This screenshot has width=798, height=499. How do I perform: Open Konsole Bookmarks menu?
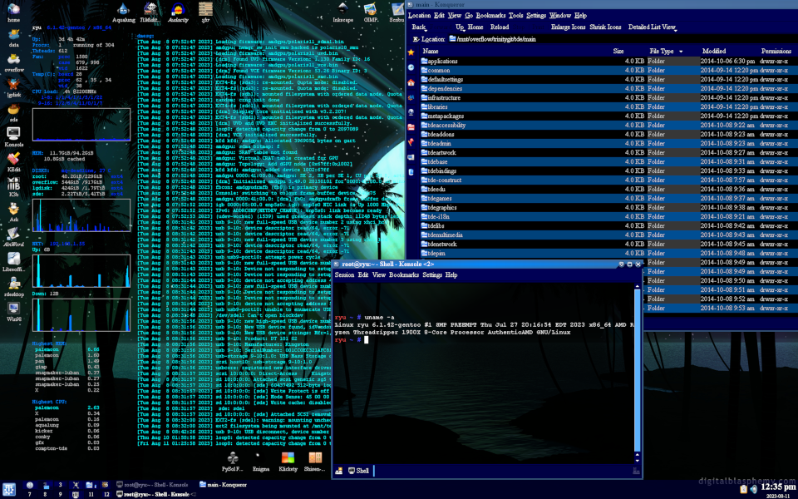(x=404, y=275)
